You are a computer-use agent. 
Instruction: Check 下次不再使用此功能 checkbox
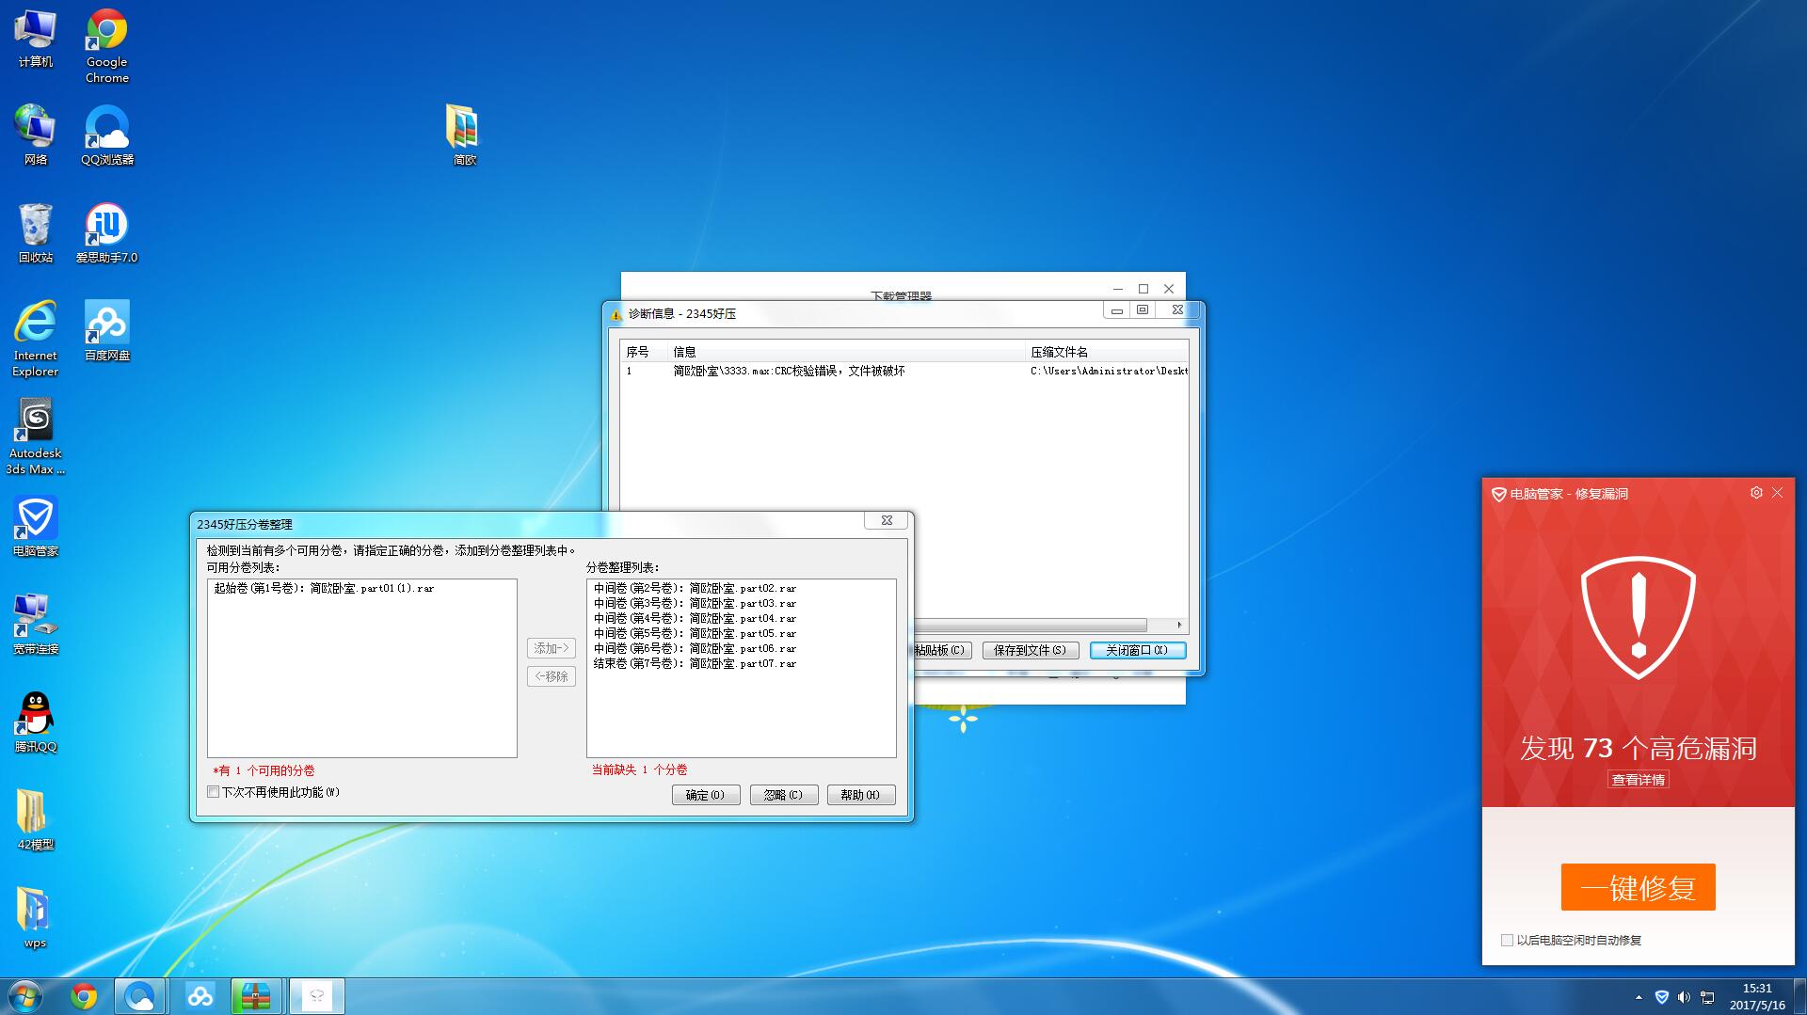pos(214,792)
